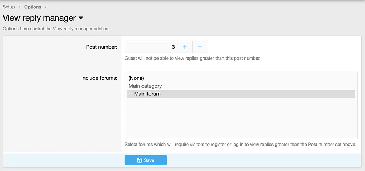Click the chevron after Setup breadcrumb
The height and width of the screenshot is (171, 365).
pyautogui.click(x=19, y=7)
